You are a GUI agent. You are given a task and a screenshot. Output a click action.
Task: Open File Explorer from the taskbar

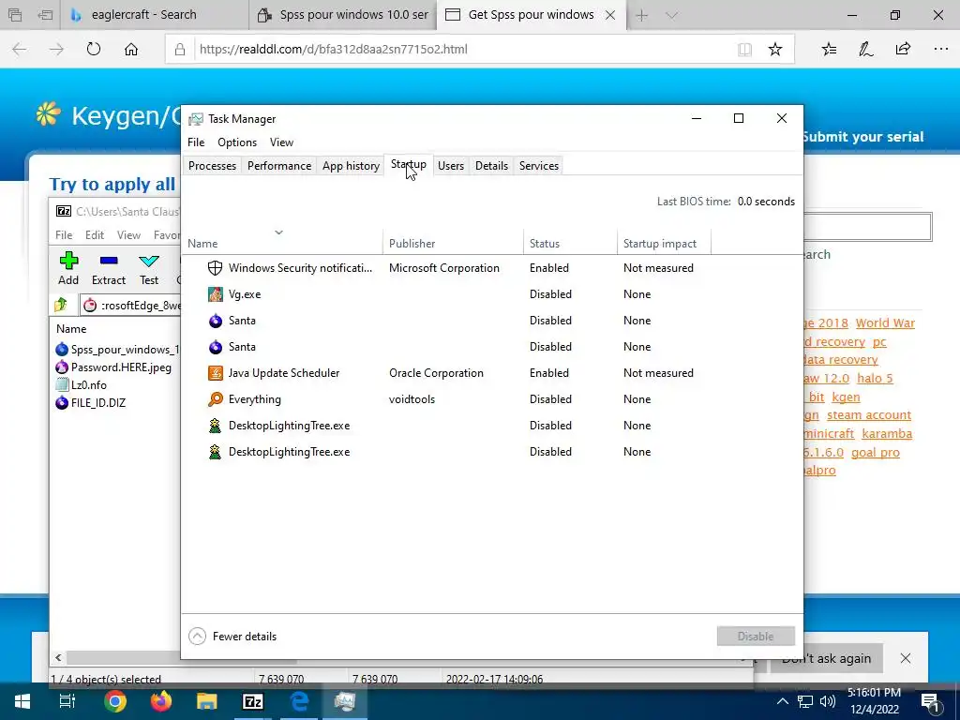click(x=207, y=701)
